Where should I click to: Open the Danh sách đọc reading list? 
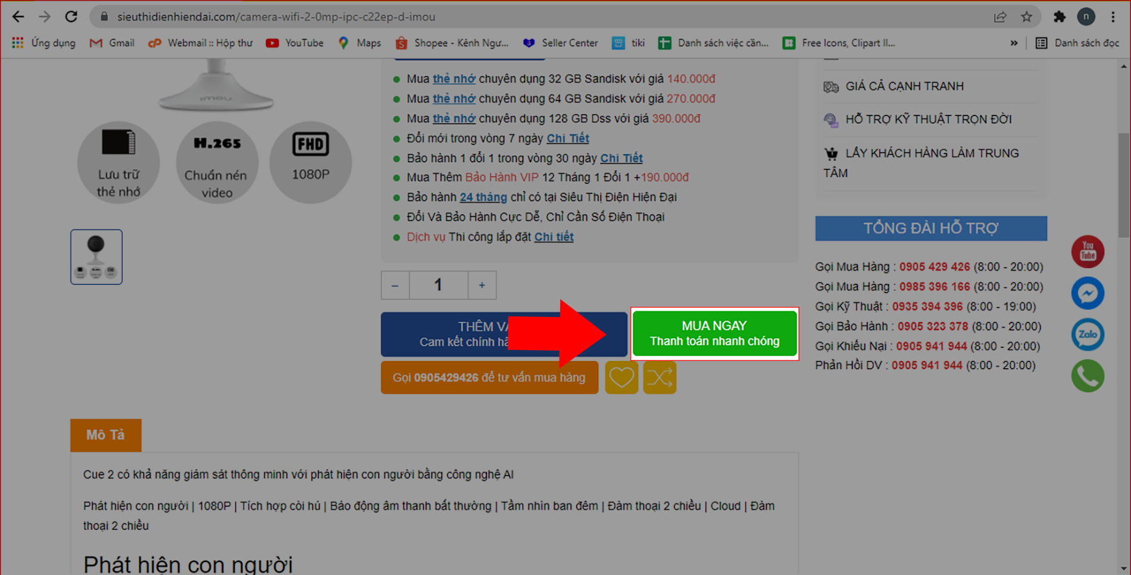coord(1077,43)
